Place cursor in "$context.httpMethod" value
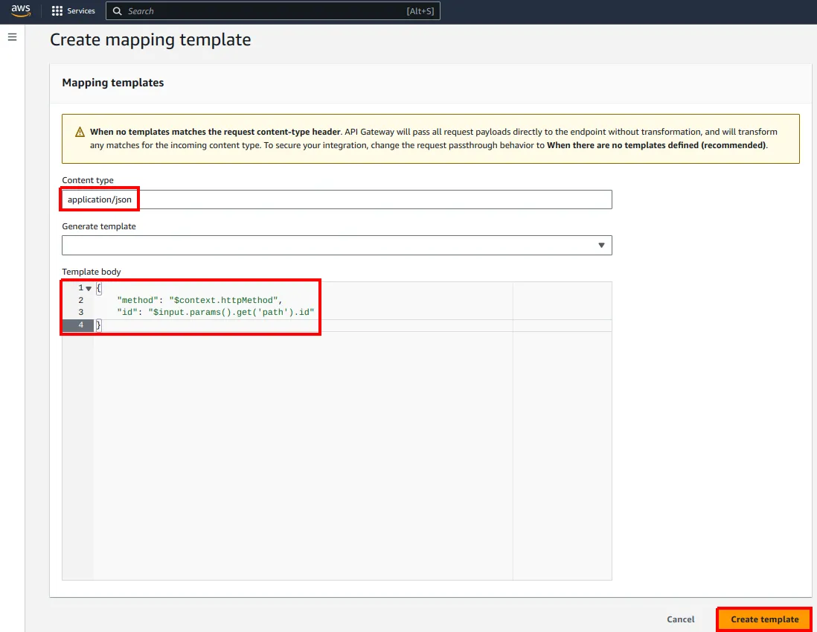 click(223, 300)
